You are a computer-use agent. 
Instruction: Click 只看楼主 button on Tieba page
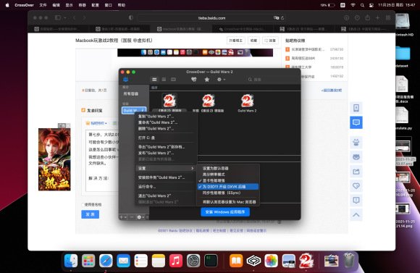click(x=236, y=41)
